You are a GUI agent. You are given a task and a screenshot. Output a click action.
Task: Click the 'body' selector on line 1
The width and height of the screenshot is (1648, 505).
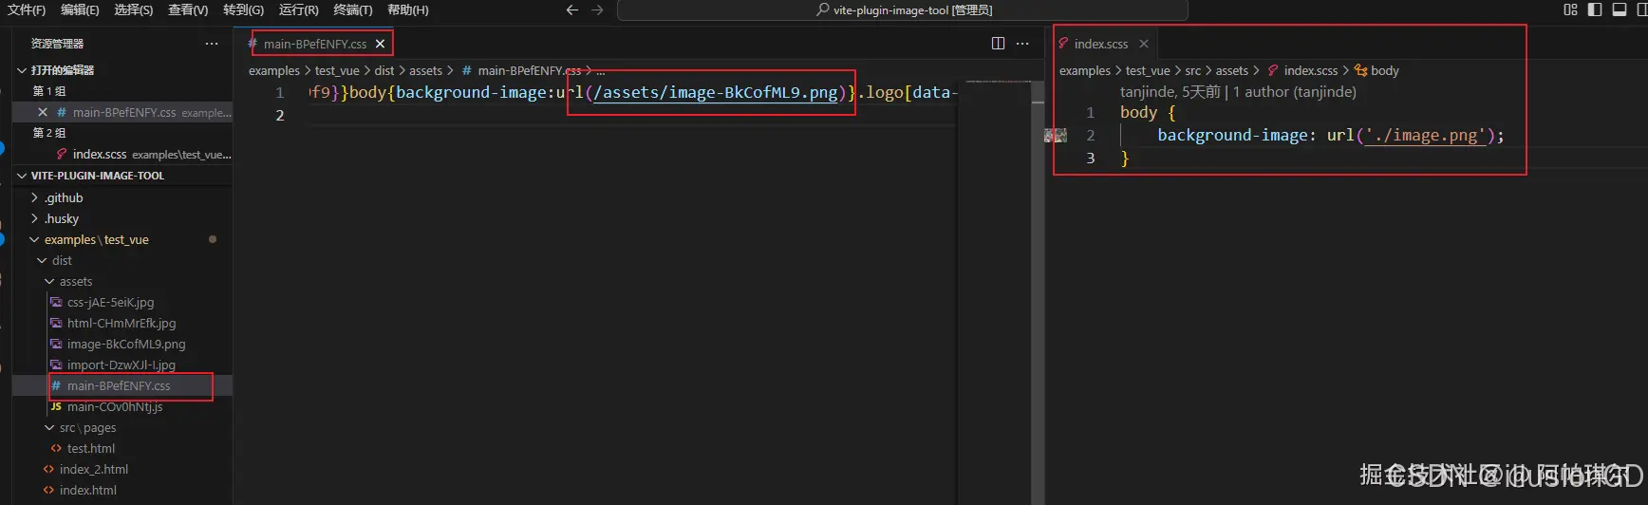(1138, 112)
